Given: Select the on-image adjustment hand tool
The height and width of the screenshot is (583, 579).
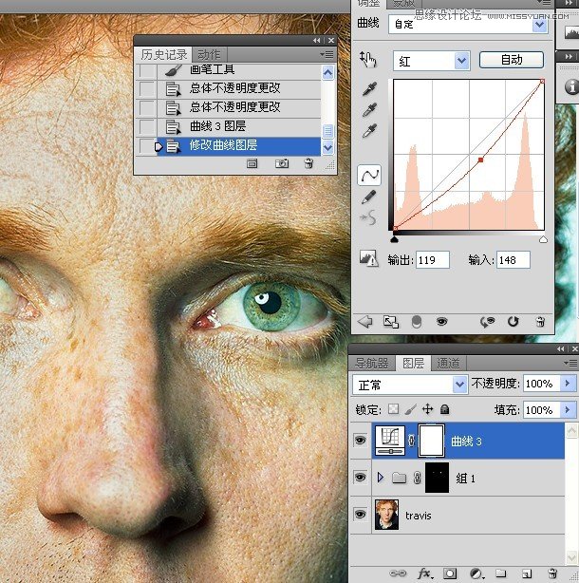Looking at the screenshot, I should coord(368,60).
